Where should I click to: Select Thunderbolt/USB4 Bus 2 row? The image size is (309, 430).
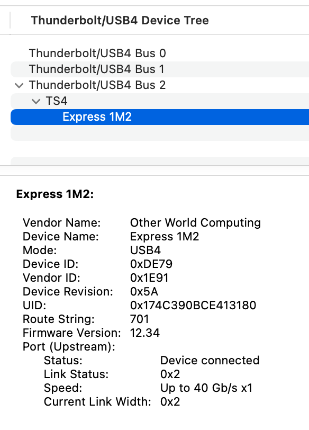160,85
